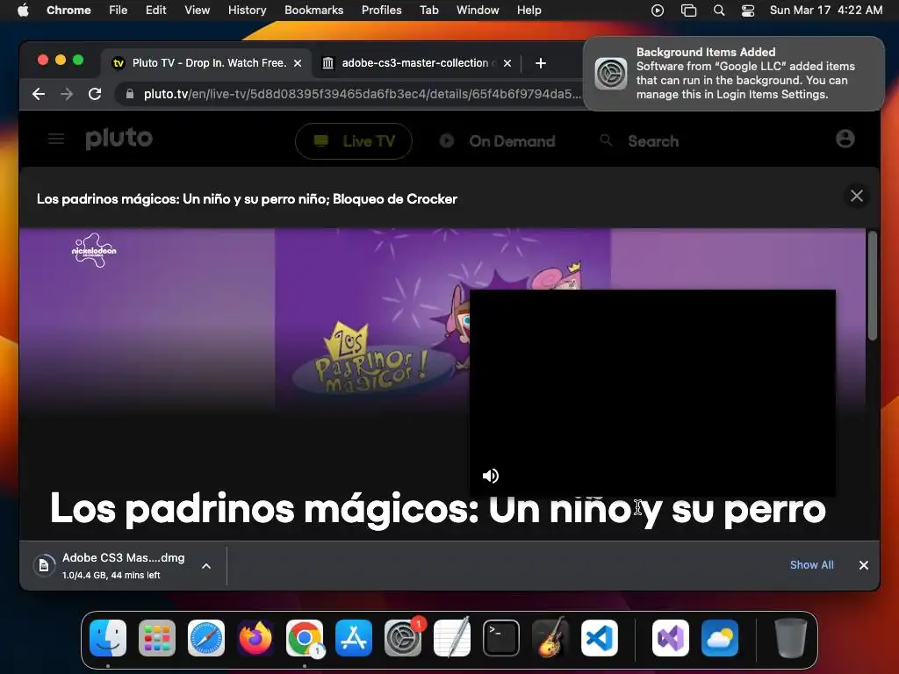This screenshot has width=899, height=674.
Task: Show all downloads
Action: tap(811, 565)
